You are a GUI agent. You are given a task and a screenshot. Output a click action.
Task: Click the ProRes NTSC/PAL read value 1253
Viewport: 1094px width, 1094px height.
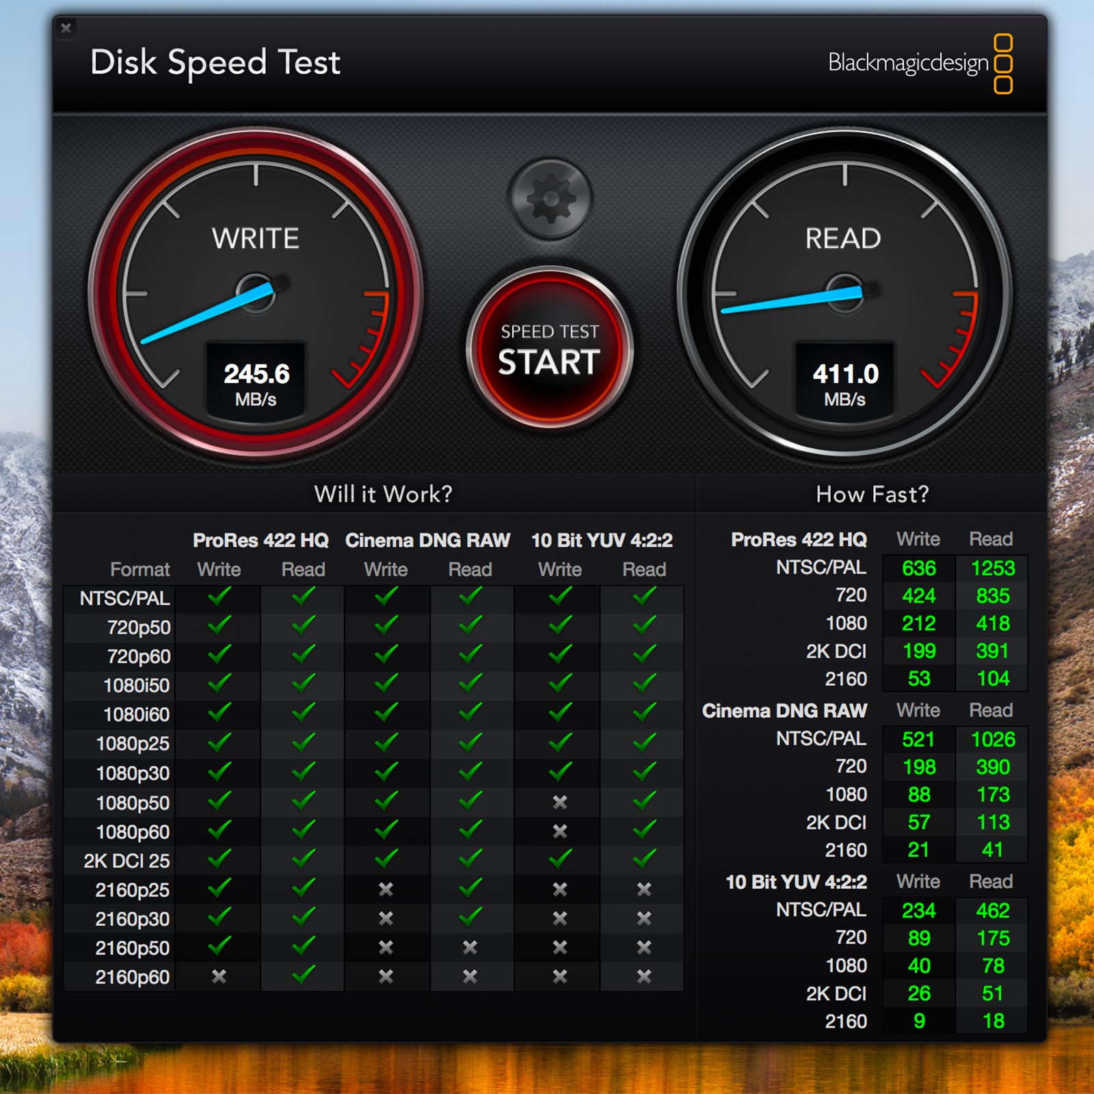coord(992,568)
